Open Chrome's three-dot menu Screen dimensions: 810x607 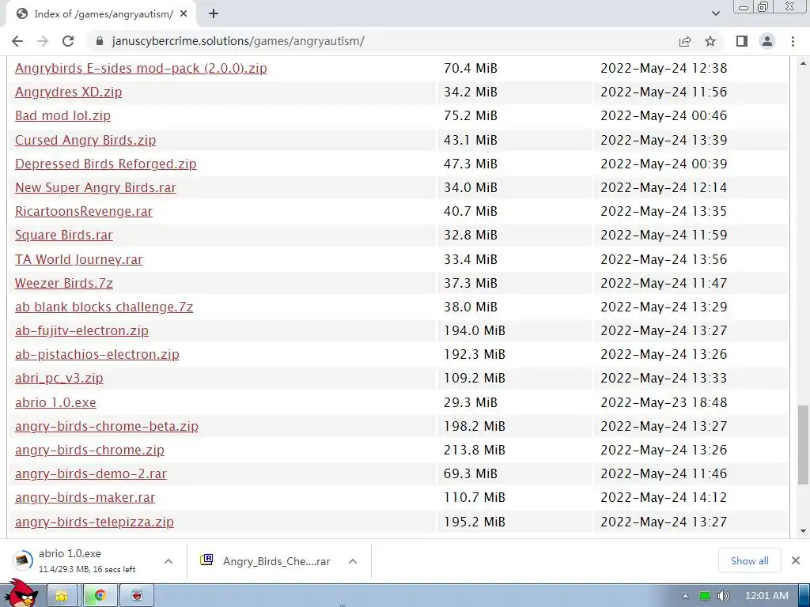pos(793,41)
